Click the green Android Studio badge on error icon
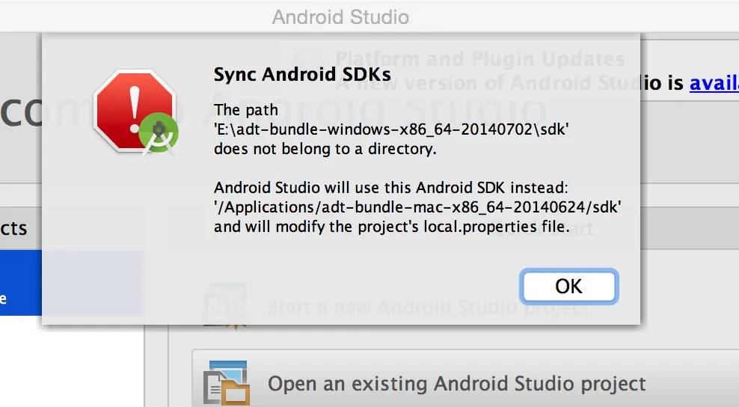Screen dimensions: 739x407 [159, 133]
